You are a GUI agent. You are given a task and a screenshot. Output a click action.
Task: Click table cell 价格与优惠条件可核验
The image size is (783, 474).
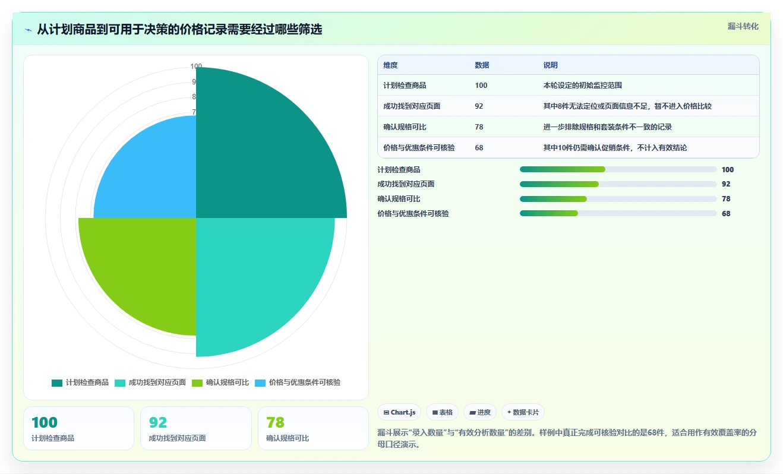419,147
